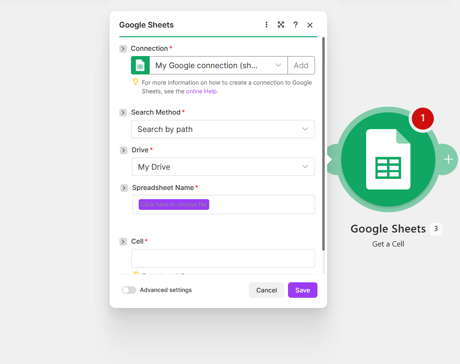Click the Add connection button
460x364 pixels.
[302, 65]
